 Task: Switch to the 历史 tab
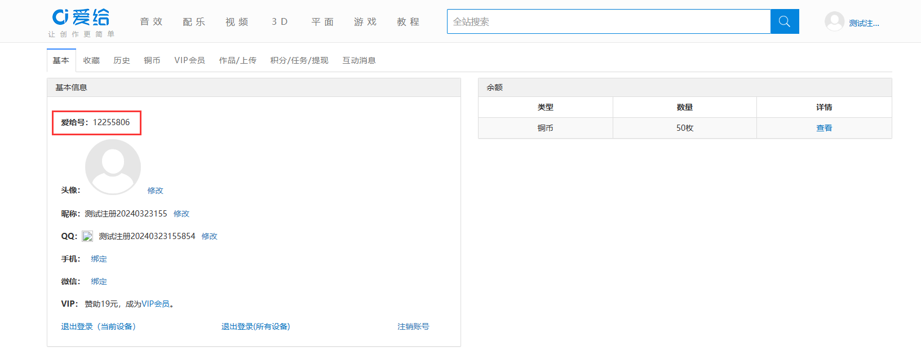pyautogui.click(x=122, y=60)
